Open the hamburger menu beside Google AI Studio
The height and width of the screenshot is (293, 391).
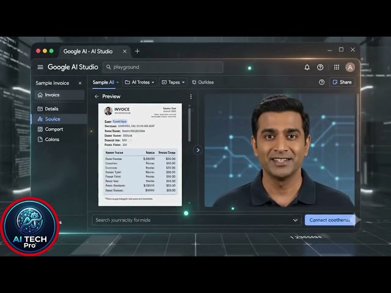coord(40,67)
